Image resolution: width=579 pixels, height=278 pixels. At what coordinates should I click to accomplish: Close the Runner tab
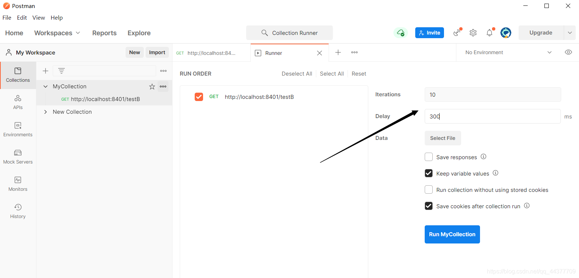320,53
